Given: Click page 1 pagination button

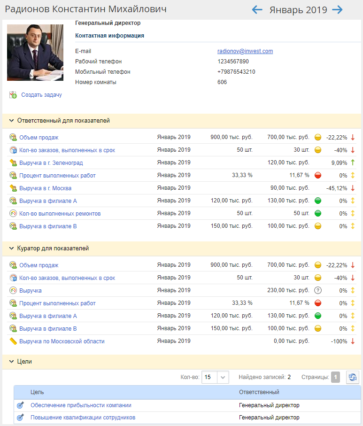Looking at the screenshot, I should pyautogui.click(x=335, y=377).
